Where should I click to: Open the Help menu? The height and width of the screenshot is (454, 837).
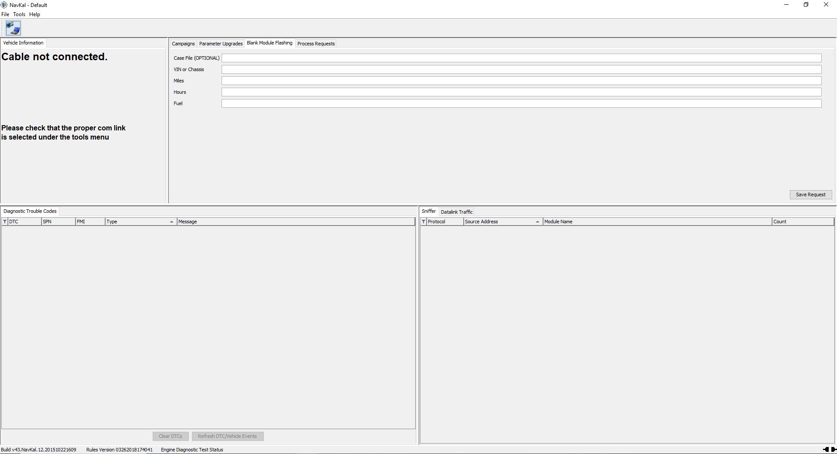(x=34, y=14)
